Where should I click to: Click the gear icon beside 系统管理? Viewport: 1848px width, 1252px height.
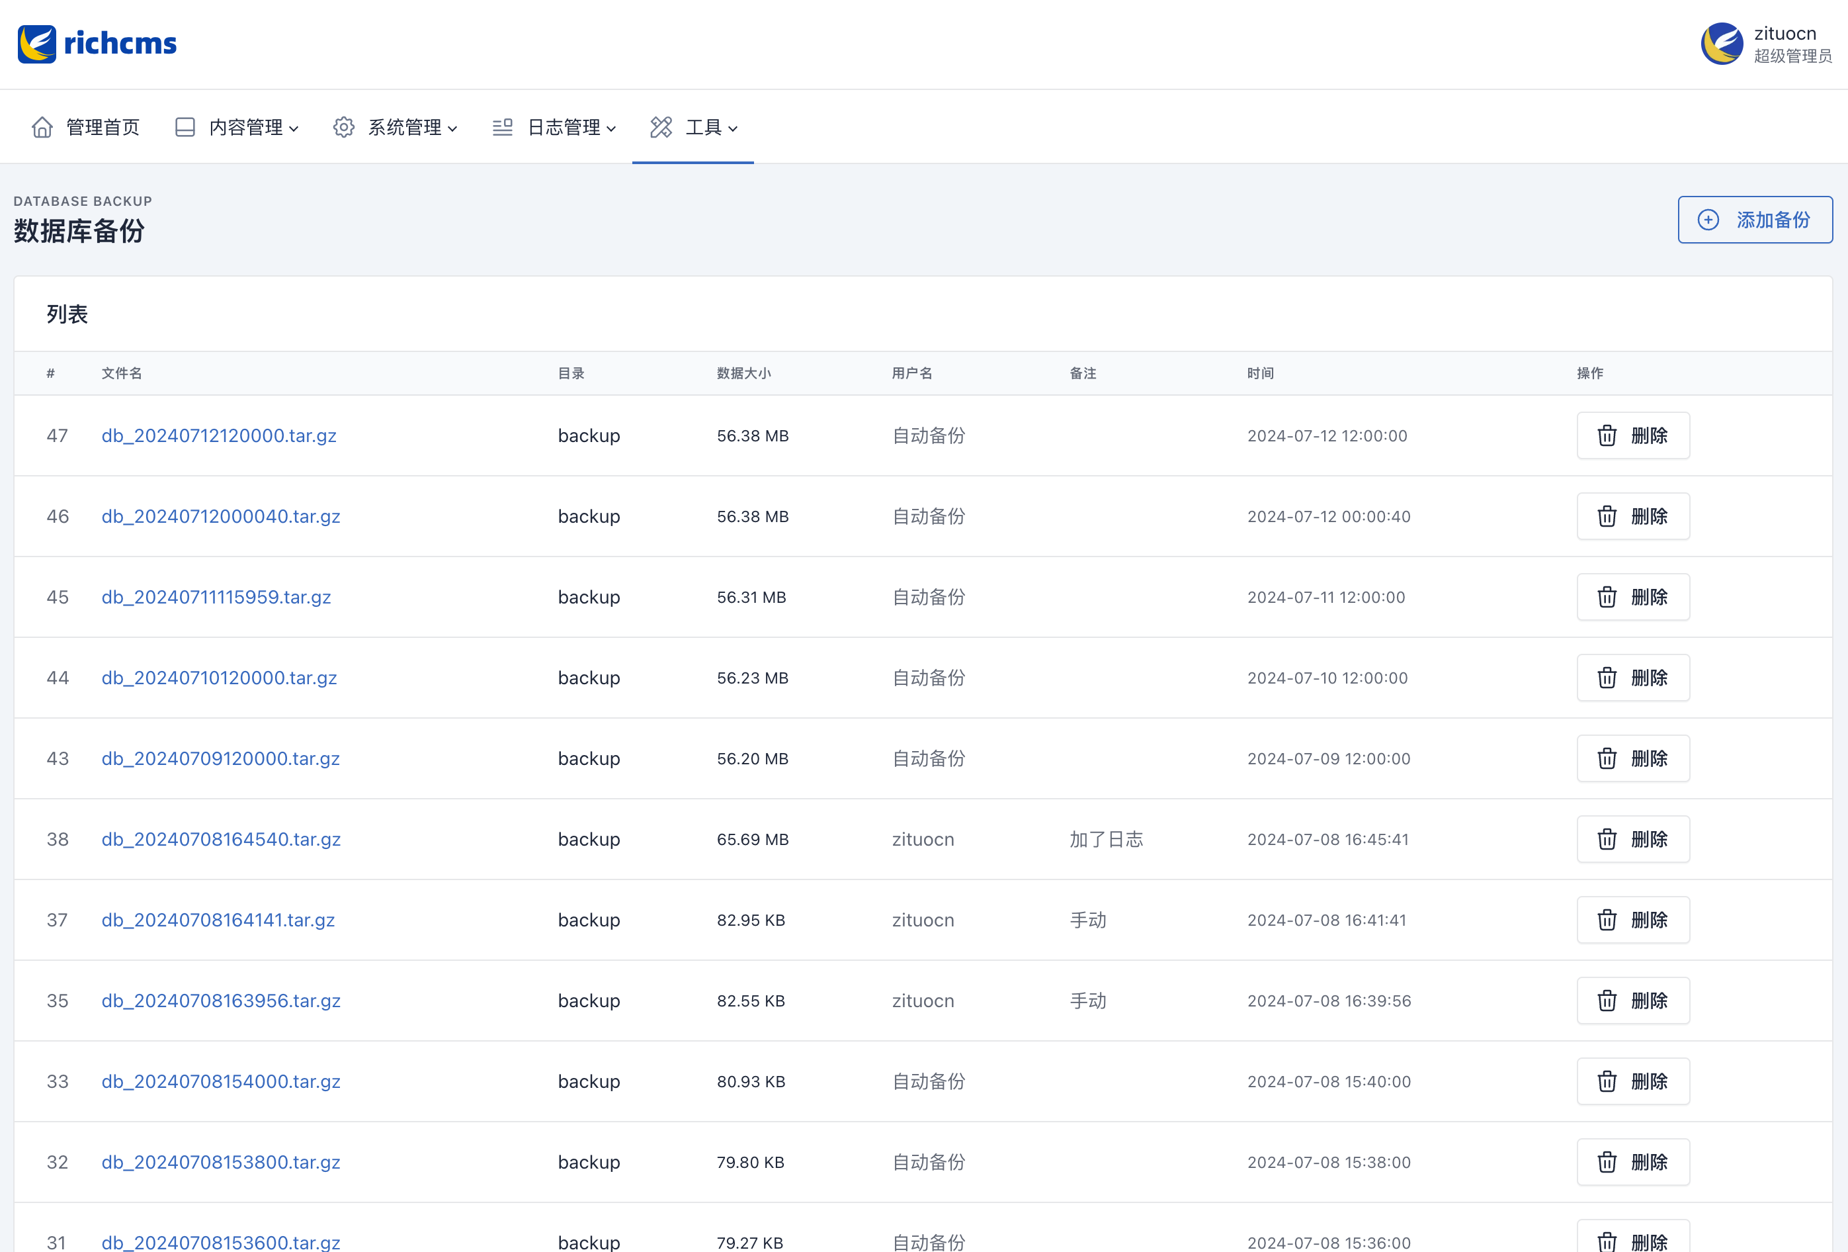tap(343, 127)
